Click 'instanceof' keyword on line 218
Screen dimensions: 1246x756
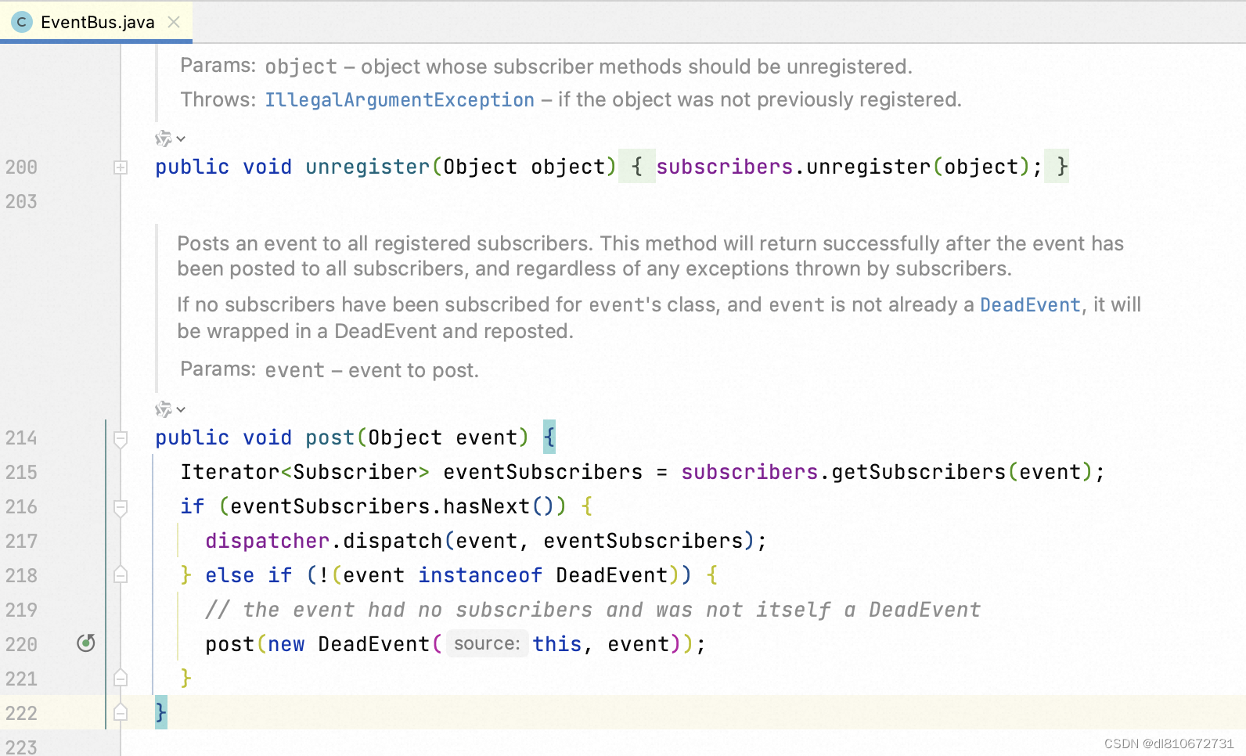click(x=480, y=575)
